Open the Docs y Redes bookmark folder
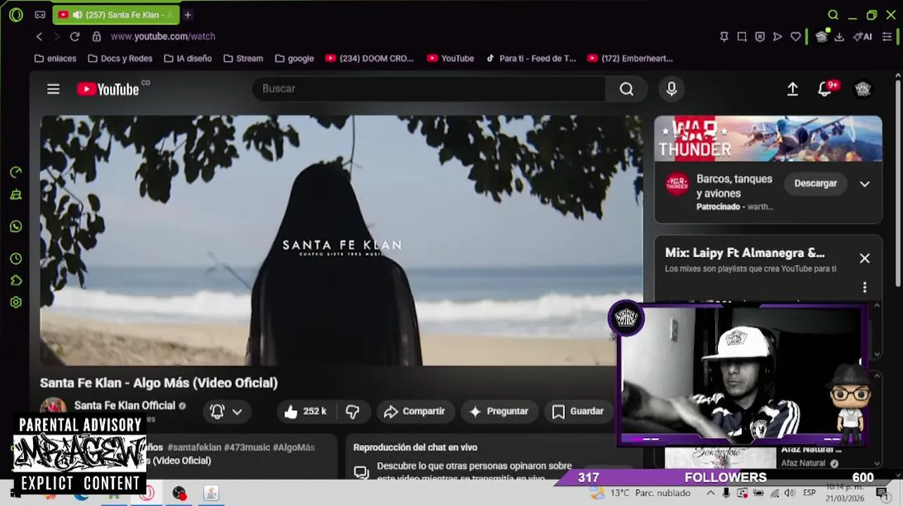Screen dimensions: 903x506 point(120,58)
